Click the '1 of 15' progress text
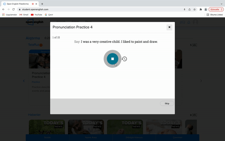 tap(56, 37)
